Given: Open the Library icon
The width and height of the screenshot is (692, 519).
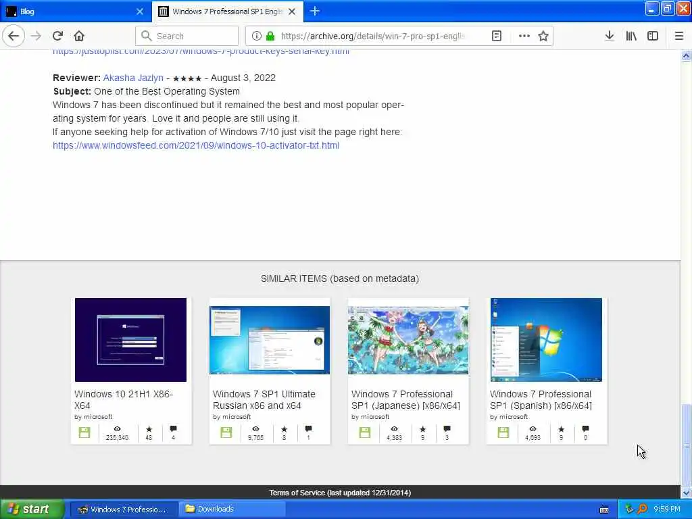Looking at the screenshot, I should click(631, 36).
